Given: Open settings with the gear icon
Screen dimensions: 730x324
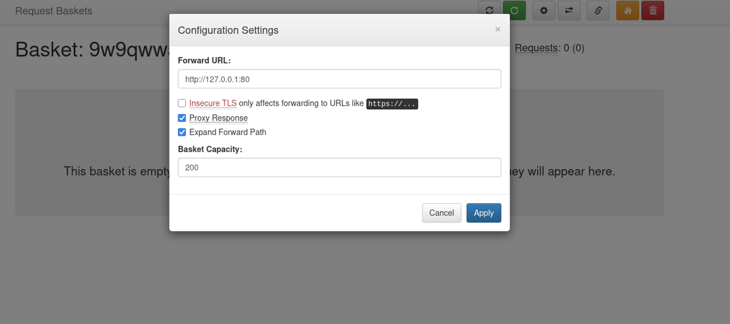Looking at the screenshot, I should (544, 10).
